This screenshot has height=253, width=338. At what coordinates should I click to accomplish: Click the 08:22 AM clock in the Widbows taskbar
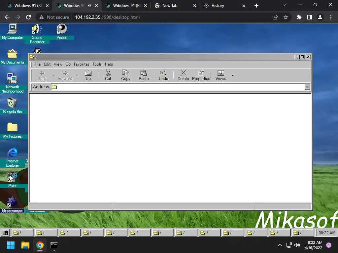(327, 233)
